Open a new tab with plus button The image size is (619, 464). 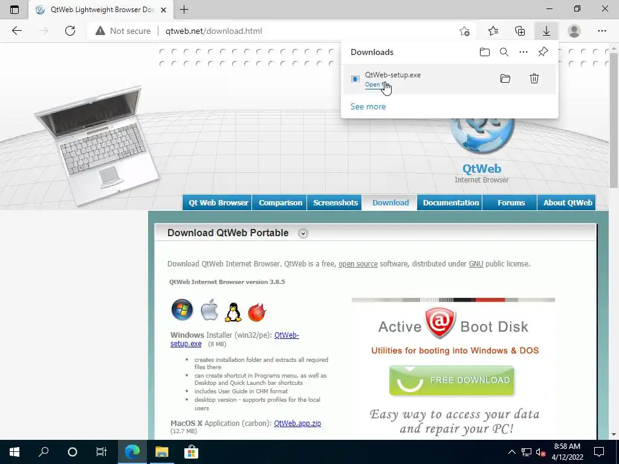pyautogui.click(x=184, y=10)
